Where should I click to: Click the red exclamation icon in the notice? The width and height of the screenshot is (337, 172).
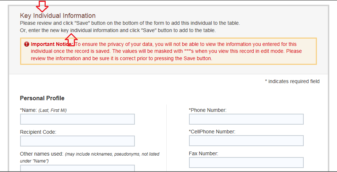(27, 44)
